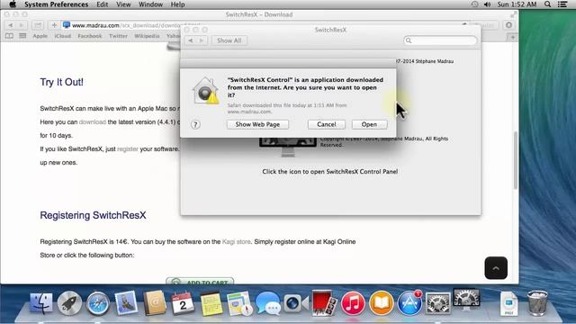Click 'Registering SwitchResX' heading text

[x=93, y=215]
